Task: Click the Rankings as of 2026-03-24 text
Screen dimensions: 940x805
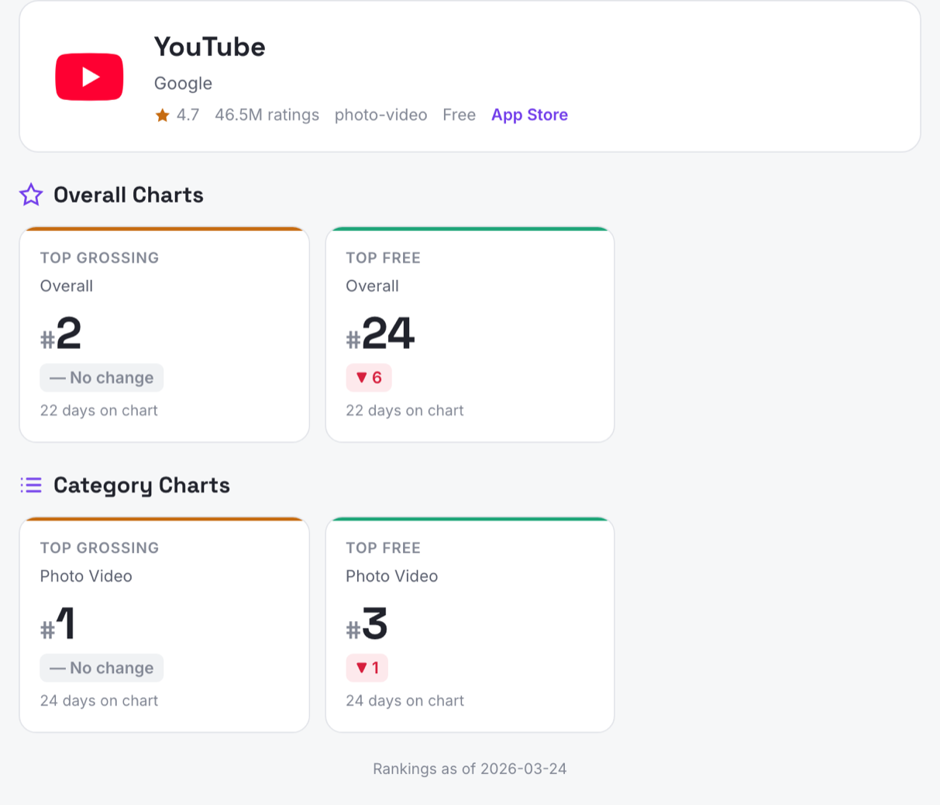Action: (470, 769)
